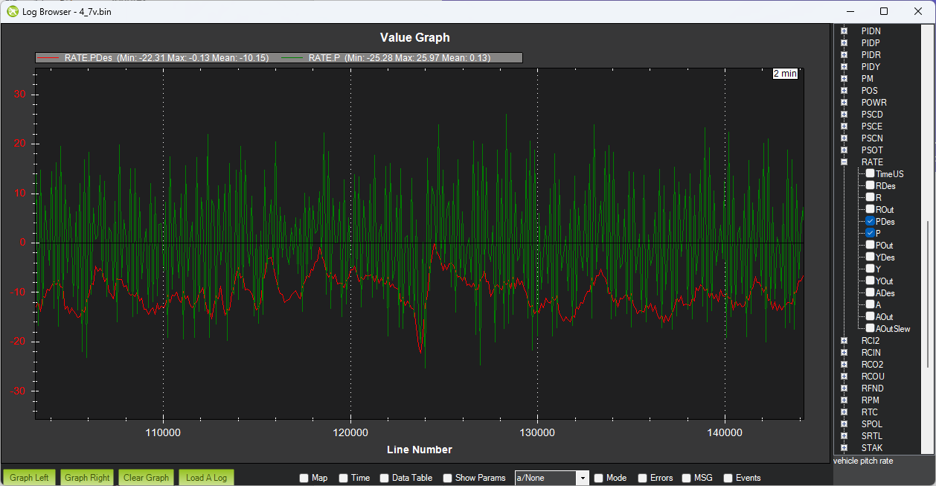Image resolution: width=936 pixels, height=486 pixels.
Task: Enable the Data Table checkbox
Action: pyautogui.click(x=385, y=478)
